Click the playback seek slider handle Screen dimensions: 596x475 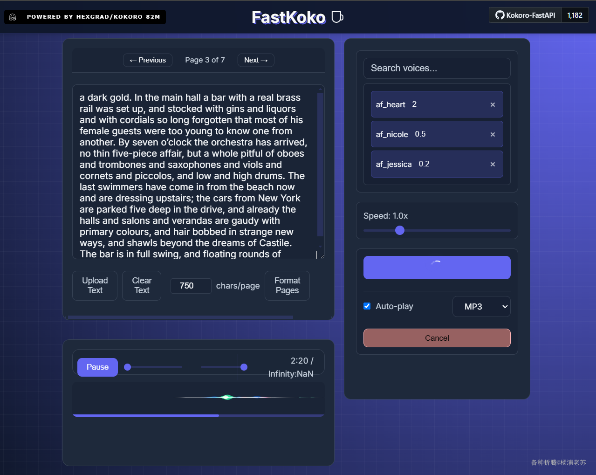[x=127, y=367]
